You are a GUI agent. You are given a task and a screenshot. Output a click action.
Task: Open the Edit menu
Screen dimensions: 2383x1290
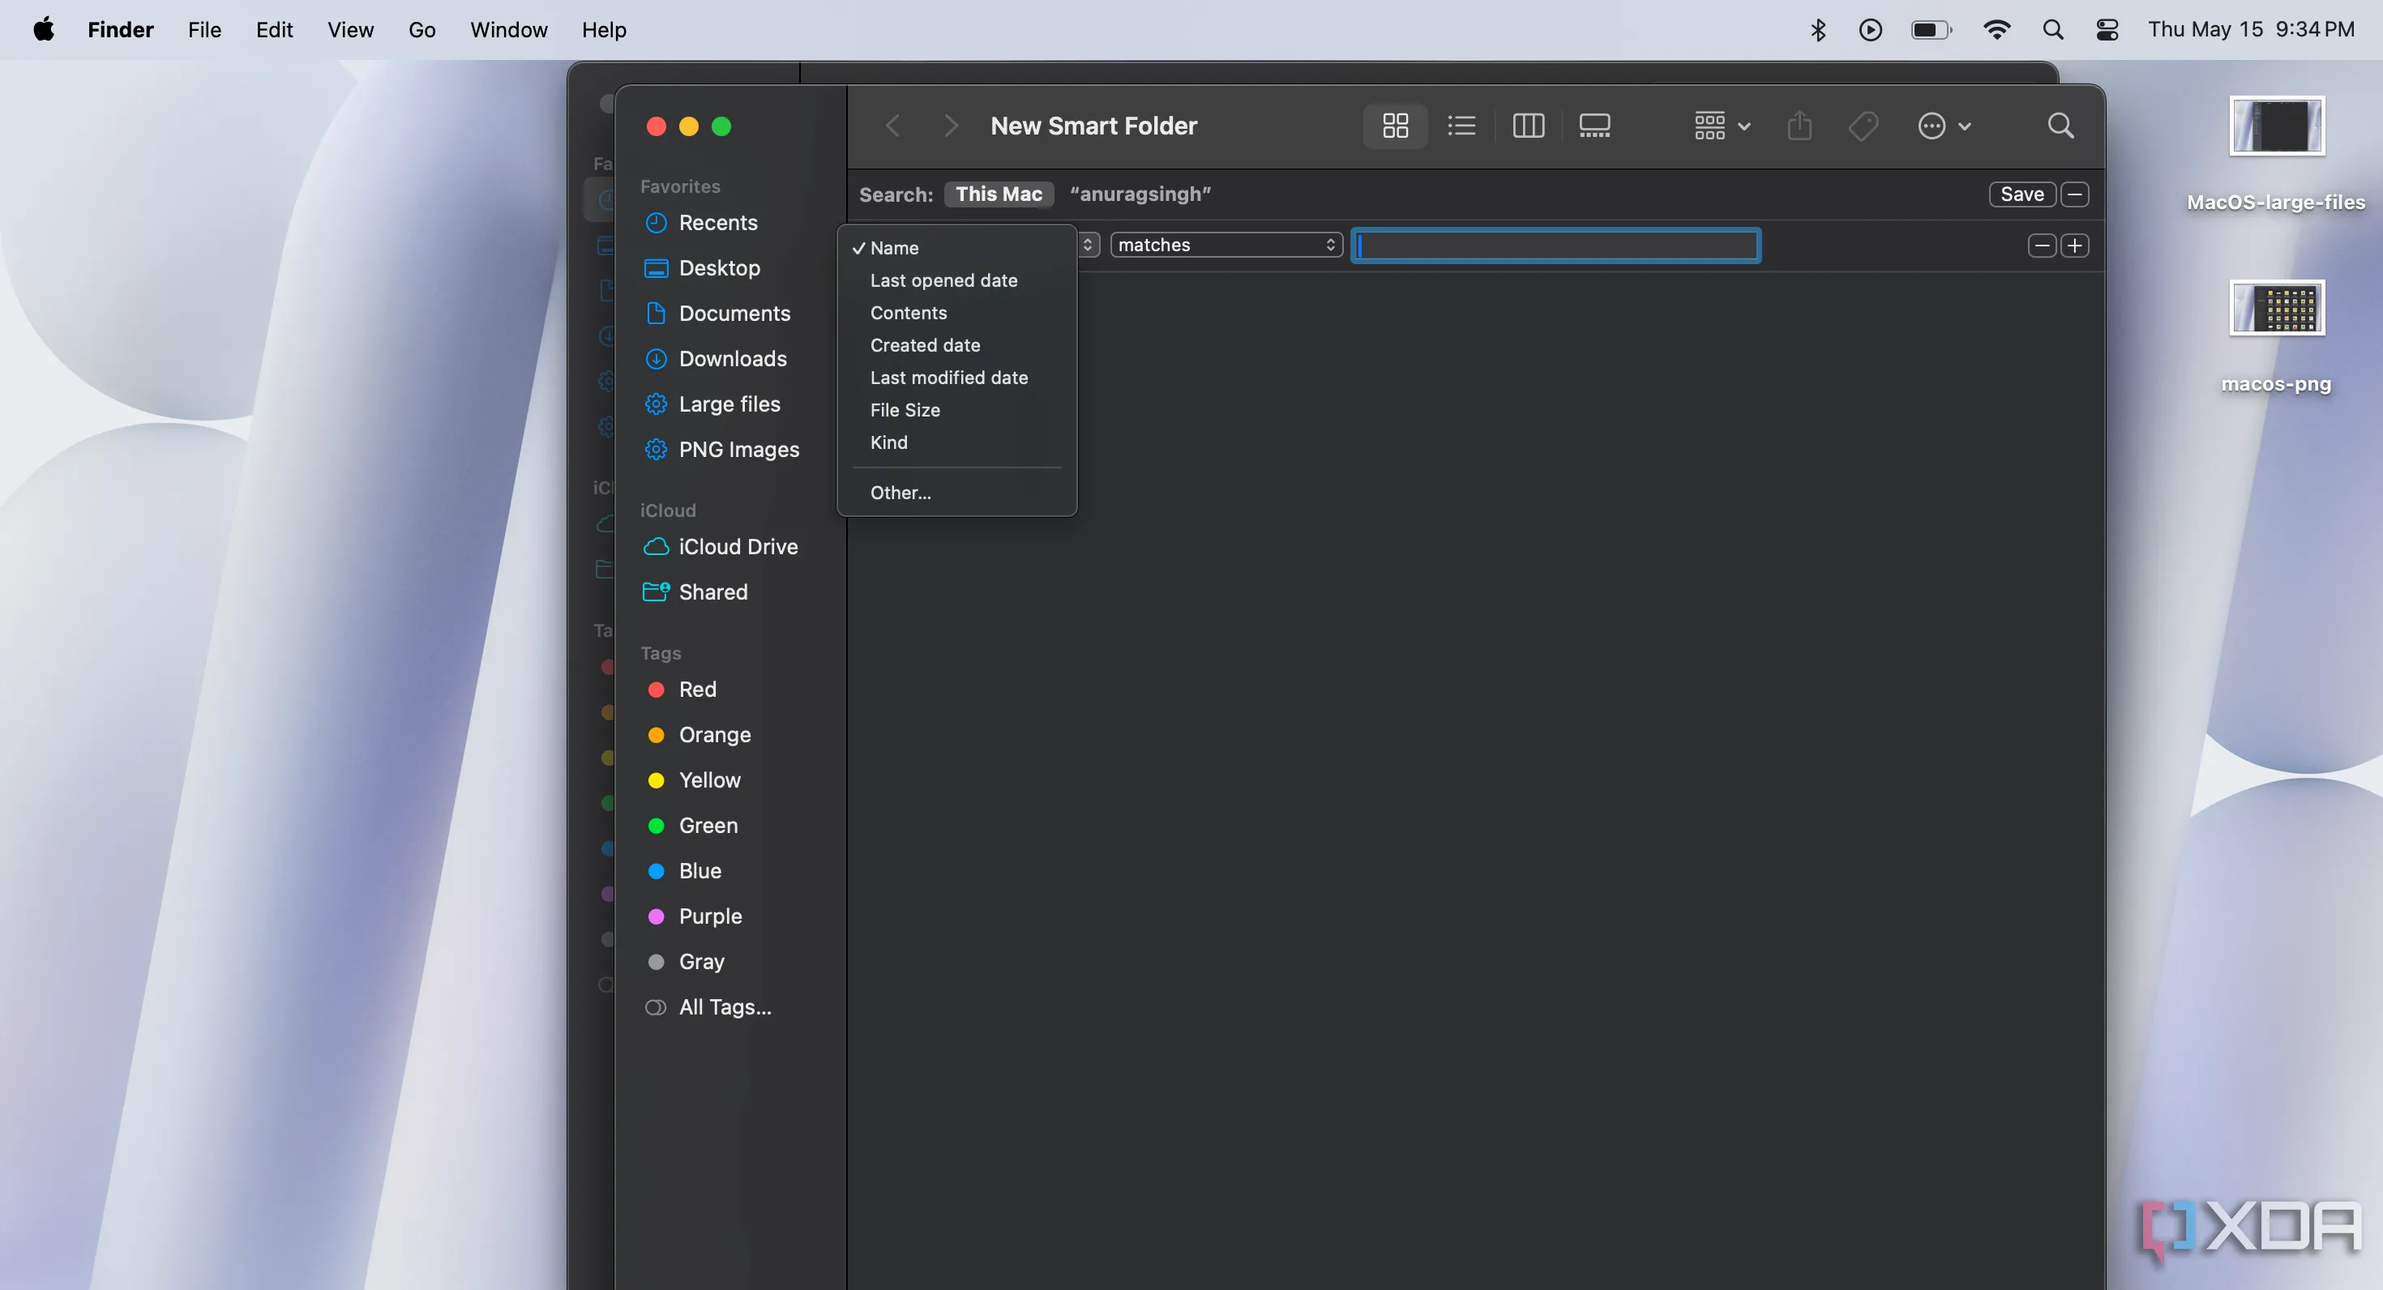click(x=274, y=30)
